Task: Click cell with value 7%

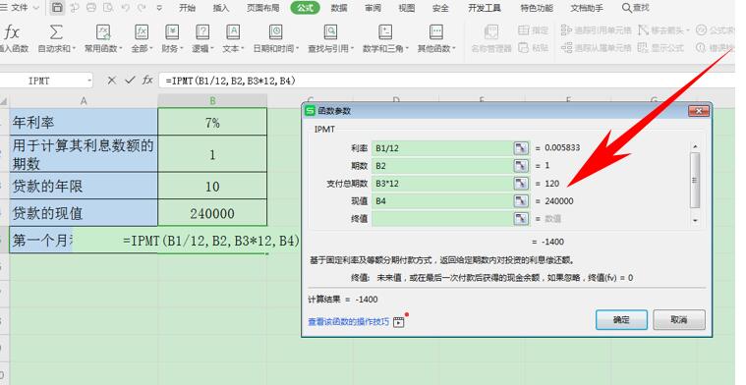Action: pos(212,122)
